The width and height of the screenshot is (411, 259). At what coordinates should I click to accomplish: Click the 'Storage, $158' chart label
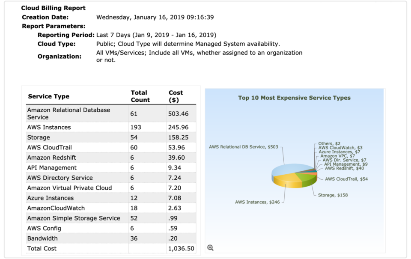333,195
